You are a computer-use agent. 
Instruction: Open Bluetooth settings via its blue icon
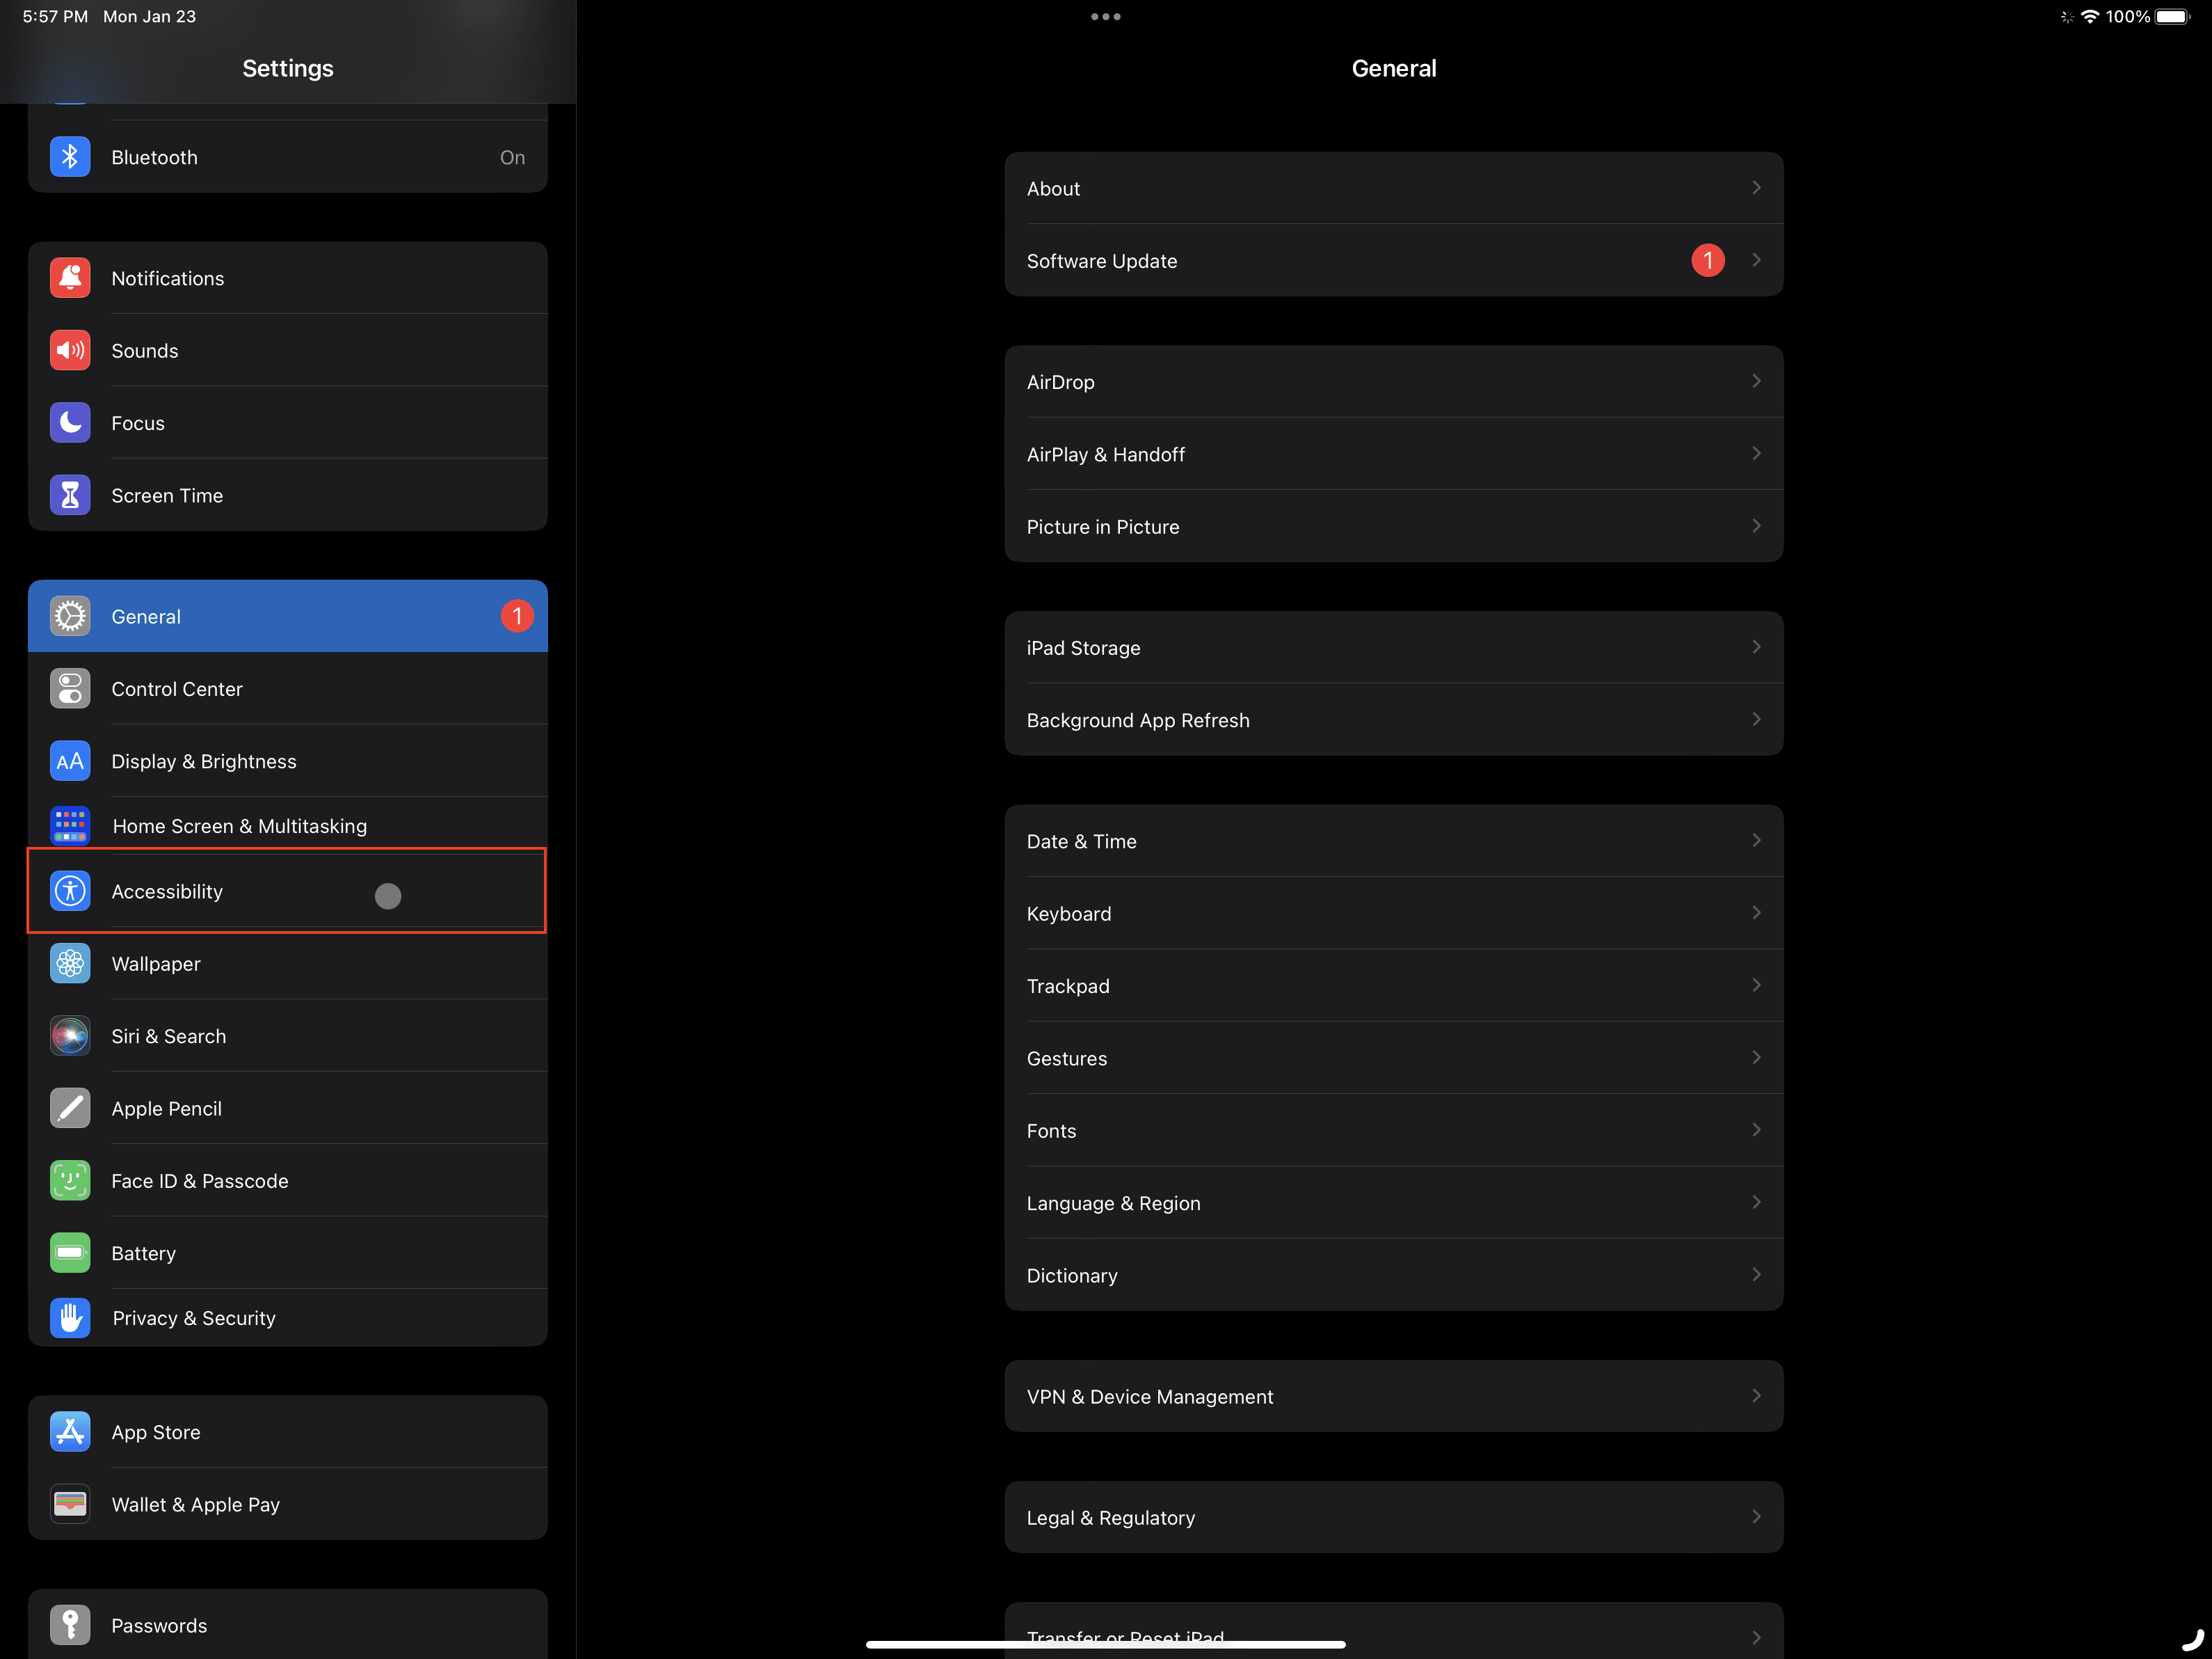pos(70,157)
